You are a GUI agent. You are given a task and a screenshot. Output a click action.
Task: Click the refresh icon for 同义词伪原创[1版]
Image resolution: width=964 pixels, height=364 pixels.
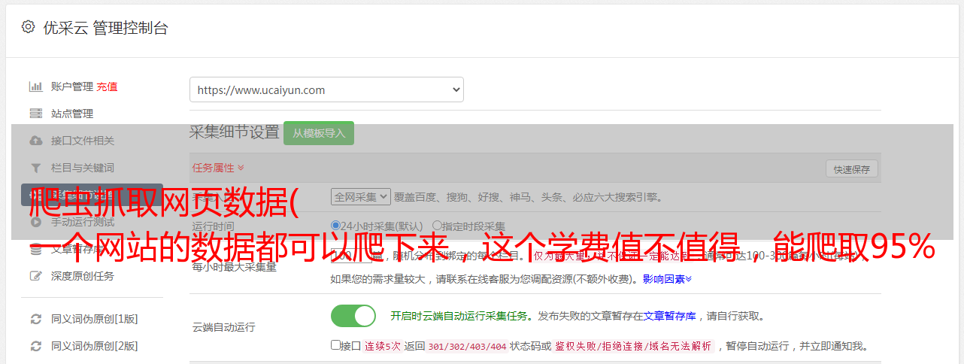point(35,319)
